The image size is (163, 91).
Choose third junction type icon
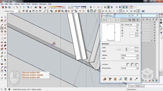137,64
